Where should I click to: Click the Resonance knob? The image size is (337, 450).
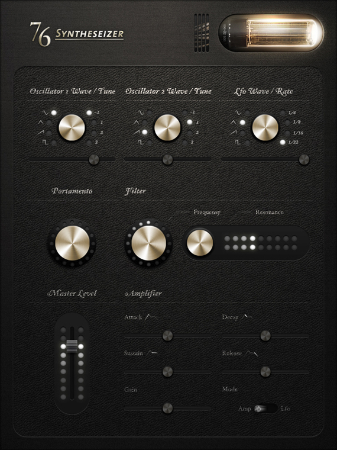point(200,243)
